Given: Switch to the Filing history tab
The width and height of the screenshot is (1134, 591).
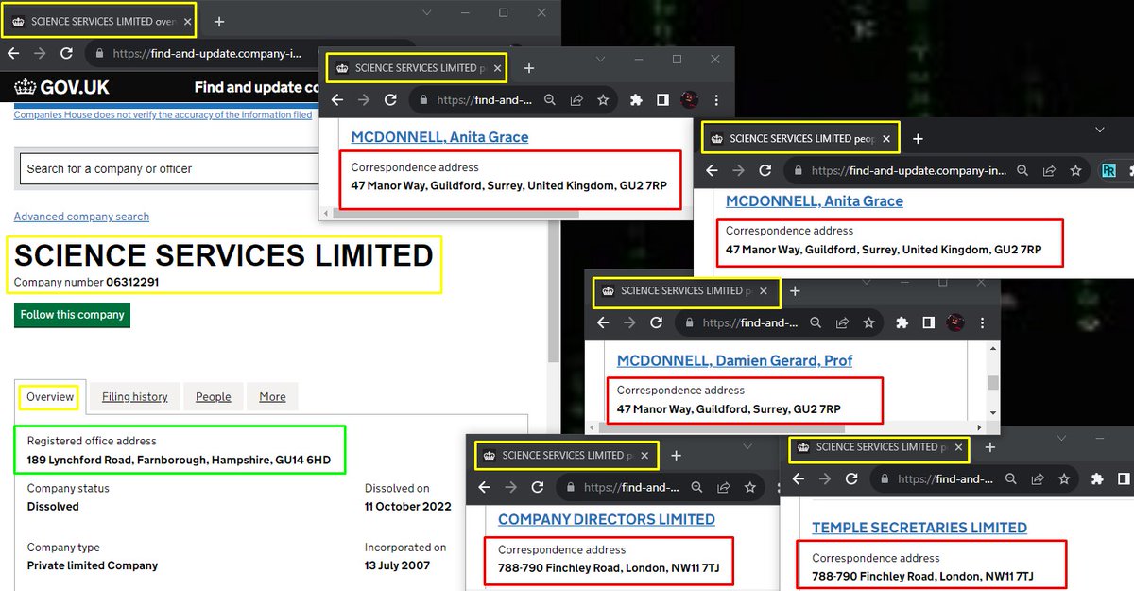Looking at the screenshot, I should coord(134,397).
